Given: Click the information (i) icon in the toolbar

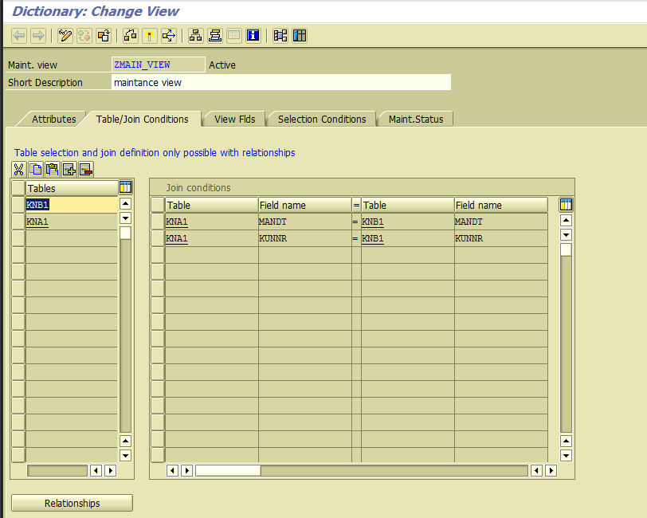Looking at the screenshot, I should click(x=252, y=35).
